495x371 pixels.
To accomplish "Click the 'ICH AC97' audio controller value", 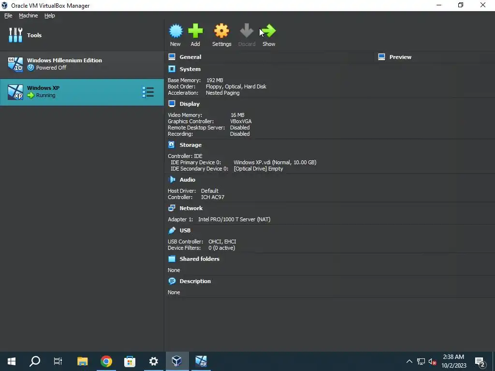I will (213, 197).
